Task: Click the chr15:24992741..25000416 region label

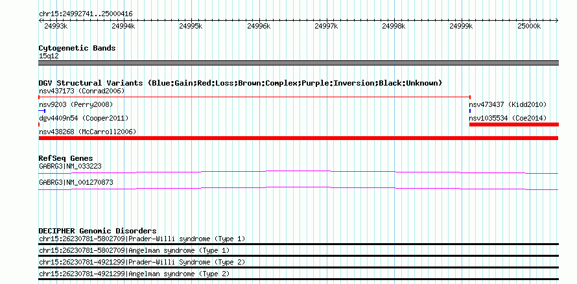Action: 86,14
